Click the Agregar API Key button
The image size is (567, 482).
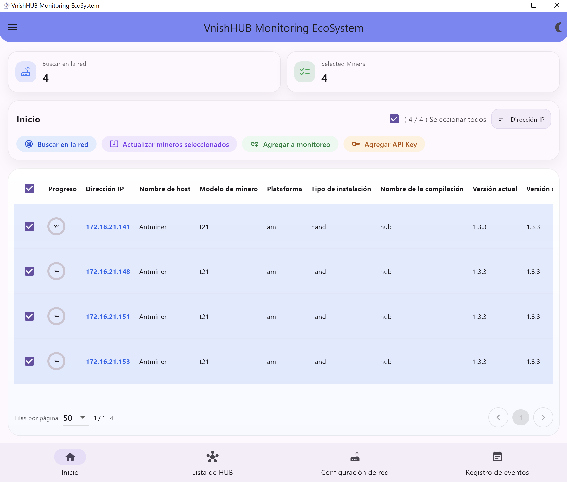coord(384,144)
